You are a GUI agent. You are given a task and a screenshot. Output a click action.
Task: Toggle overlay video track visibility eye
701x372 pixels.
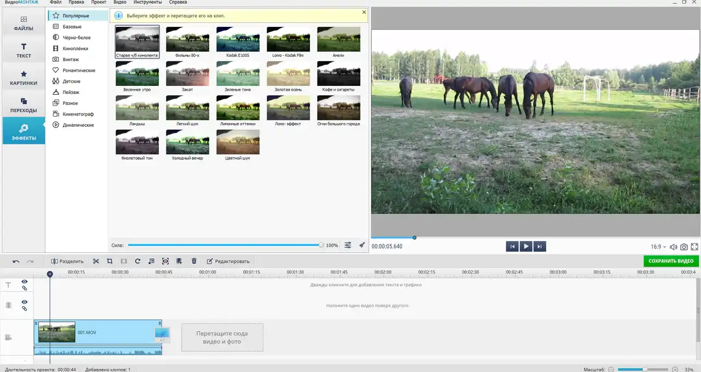[24, 302]
